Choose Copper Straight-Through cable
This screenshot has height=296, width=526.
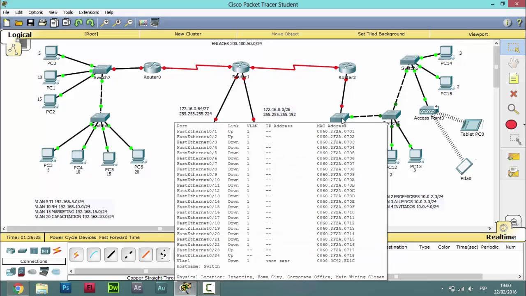pyautogui.click(x=111, y=255)
